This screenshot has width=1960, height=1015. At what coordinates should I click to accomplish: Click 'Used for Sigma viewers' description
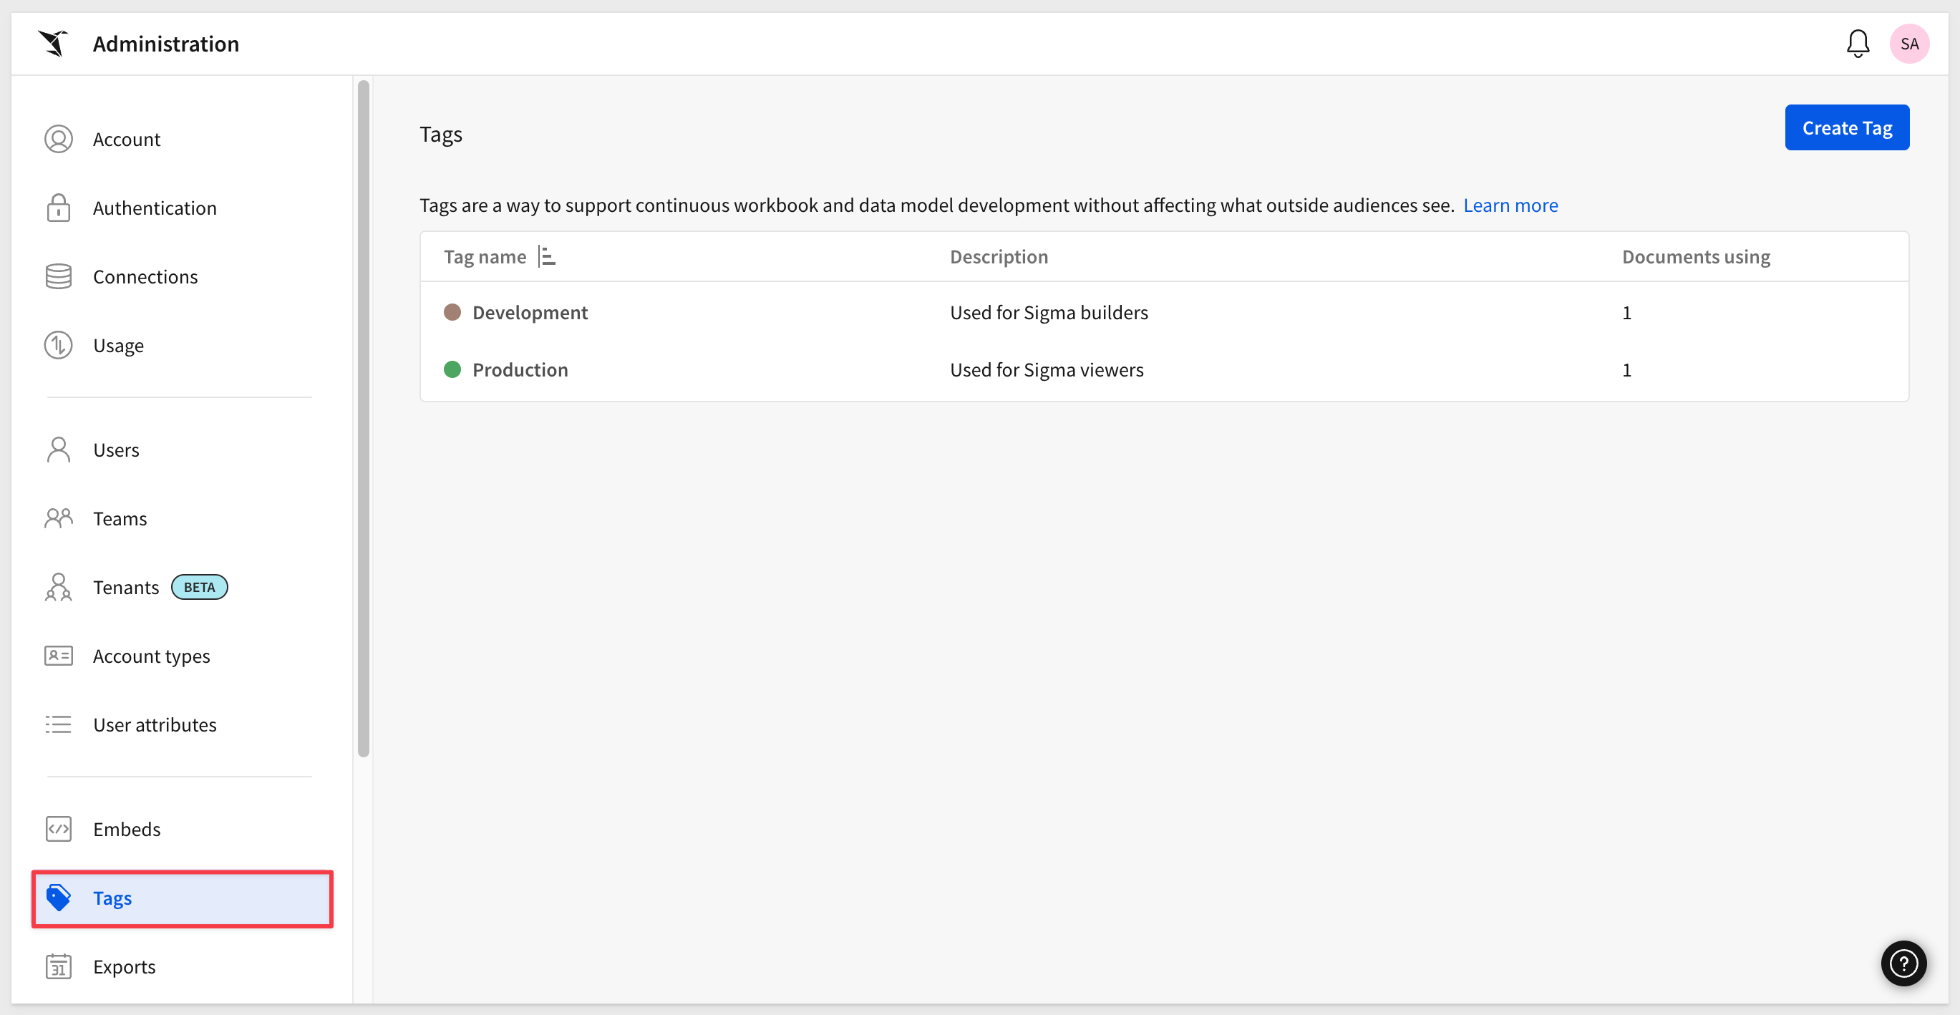tap(1046, 370)
